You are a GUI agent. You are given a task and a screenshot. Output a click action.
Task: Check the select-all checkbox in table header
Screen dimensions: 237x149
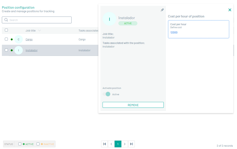point(6,30)
